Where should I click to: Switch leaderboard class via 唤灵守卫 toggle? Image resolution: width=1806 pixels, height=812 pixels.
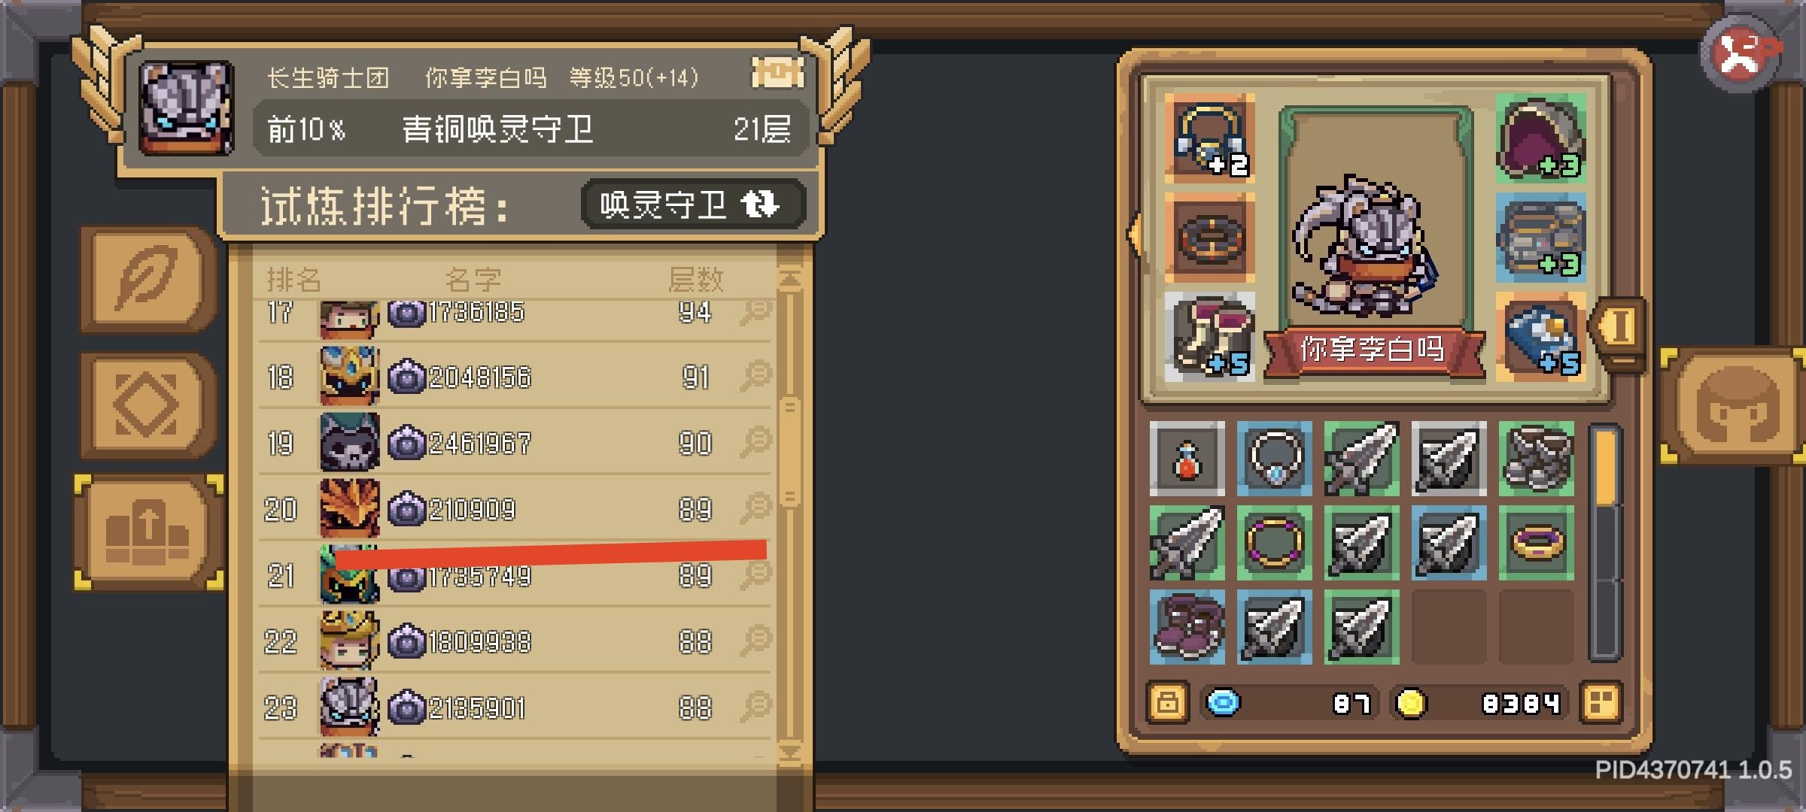693,204
